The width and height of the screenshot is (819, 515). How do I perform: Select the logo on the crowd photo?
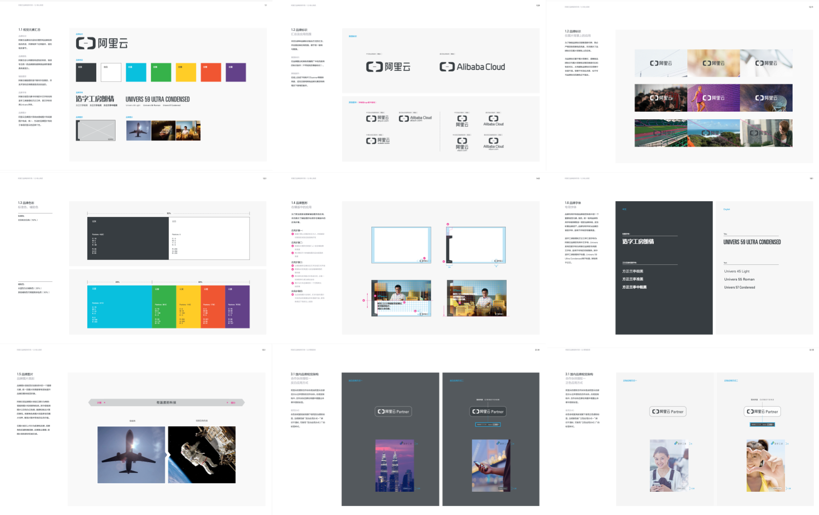coord(661,98)
